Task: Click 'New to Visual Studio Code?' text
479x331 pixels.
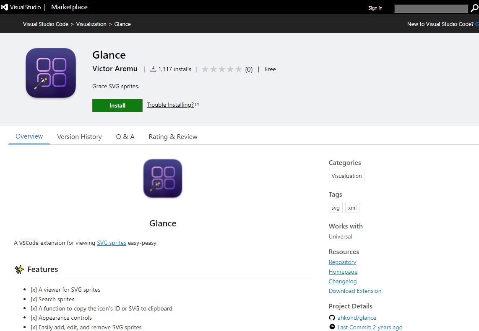Action: (440, 24)
